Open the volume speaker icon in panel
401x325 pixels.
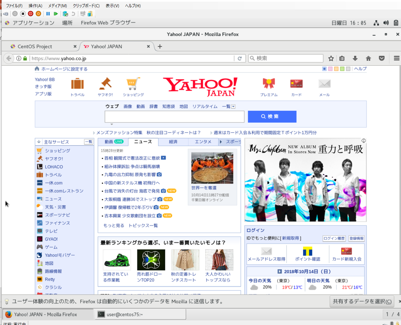(386, 23)
